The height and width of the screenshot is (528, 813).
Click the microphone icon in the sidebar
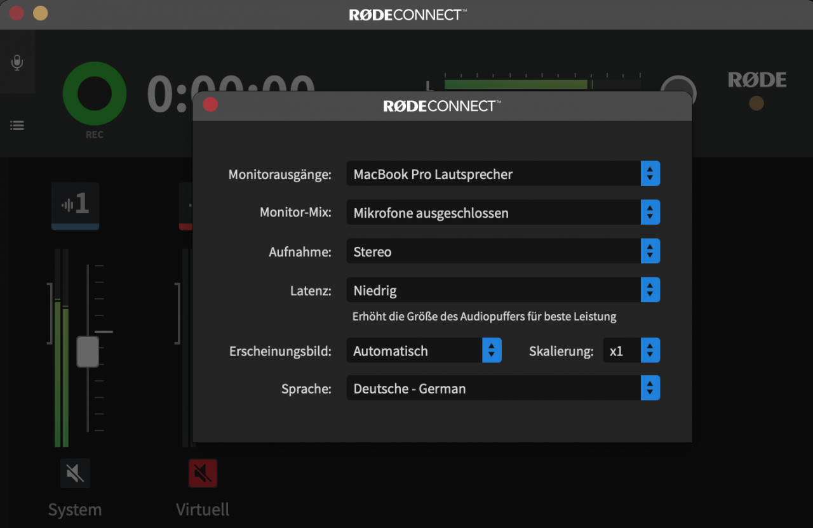coord(17,62)
